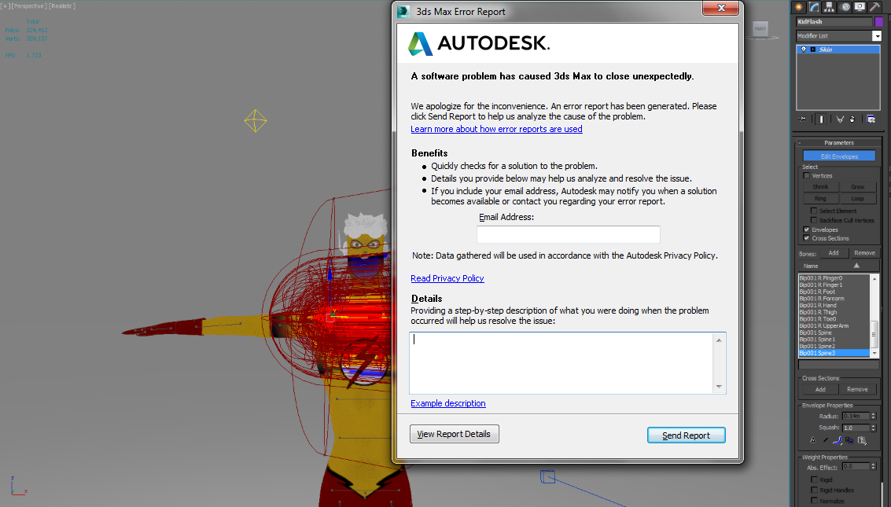Enable the Normalize checkbox
Viewport: 891px width, 507px height.
814,501
